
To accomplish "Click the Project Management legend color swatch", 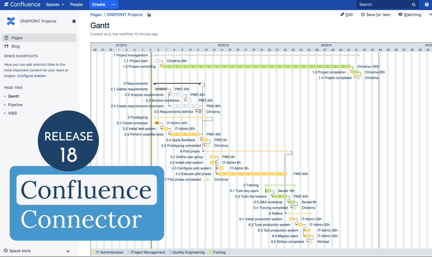I will (129, 252).
